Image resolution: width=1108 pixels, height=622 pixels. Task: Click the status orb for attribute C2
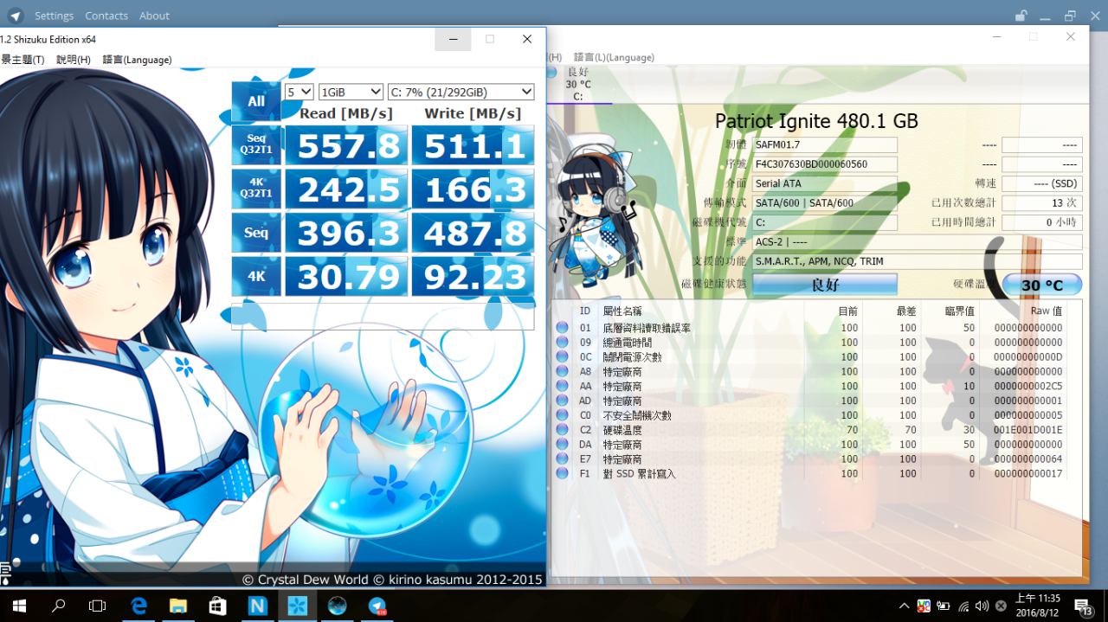[x=562, y=430]
